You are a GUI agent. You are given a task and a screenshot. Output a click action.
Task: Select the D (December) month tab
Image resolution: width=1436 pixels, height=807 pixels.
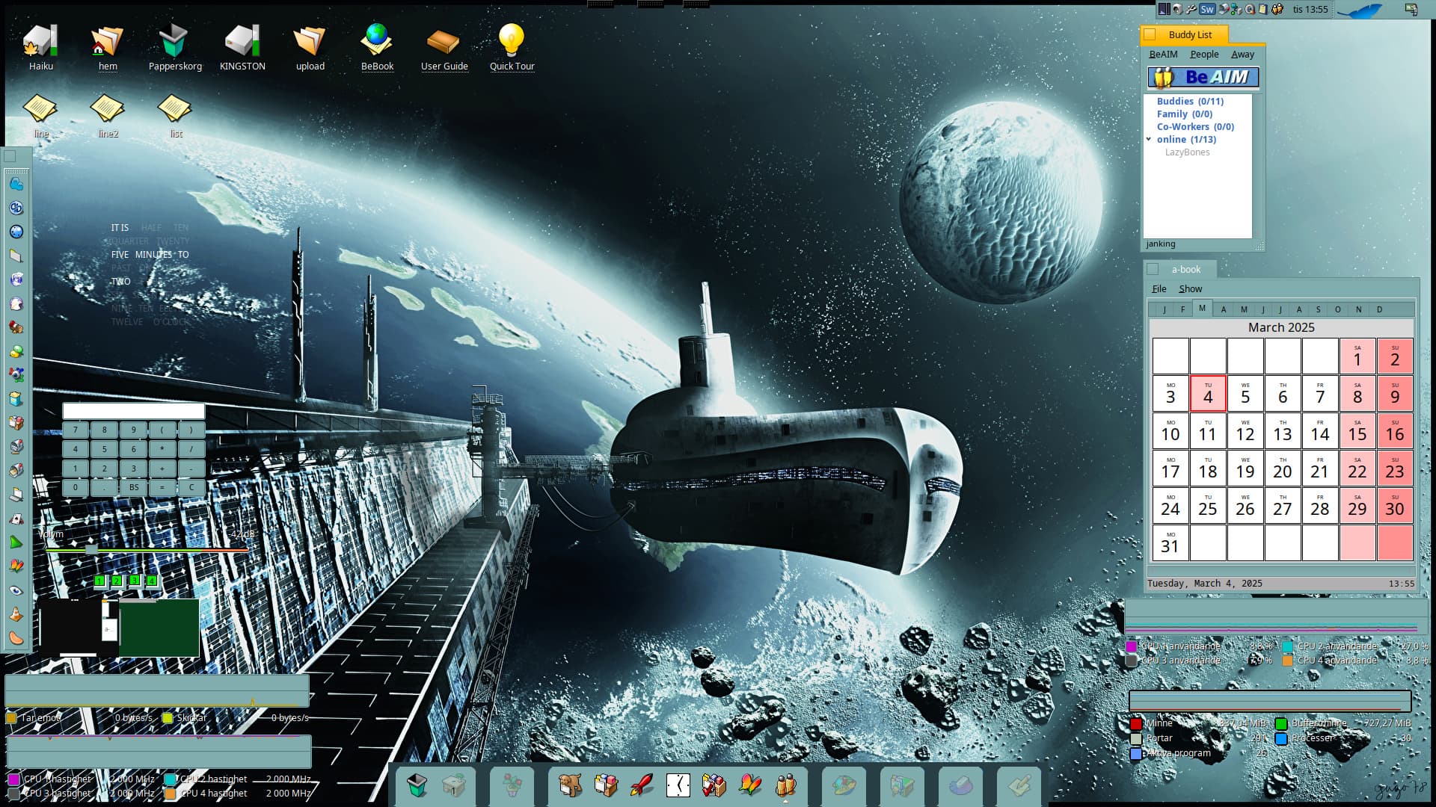point(1379,309)
